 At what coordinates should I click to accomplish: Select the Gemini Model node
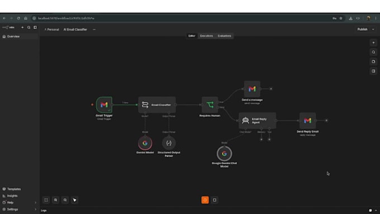(145, 143)
